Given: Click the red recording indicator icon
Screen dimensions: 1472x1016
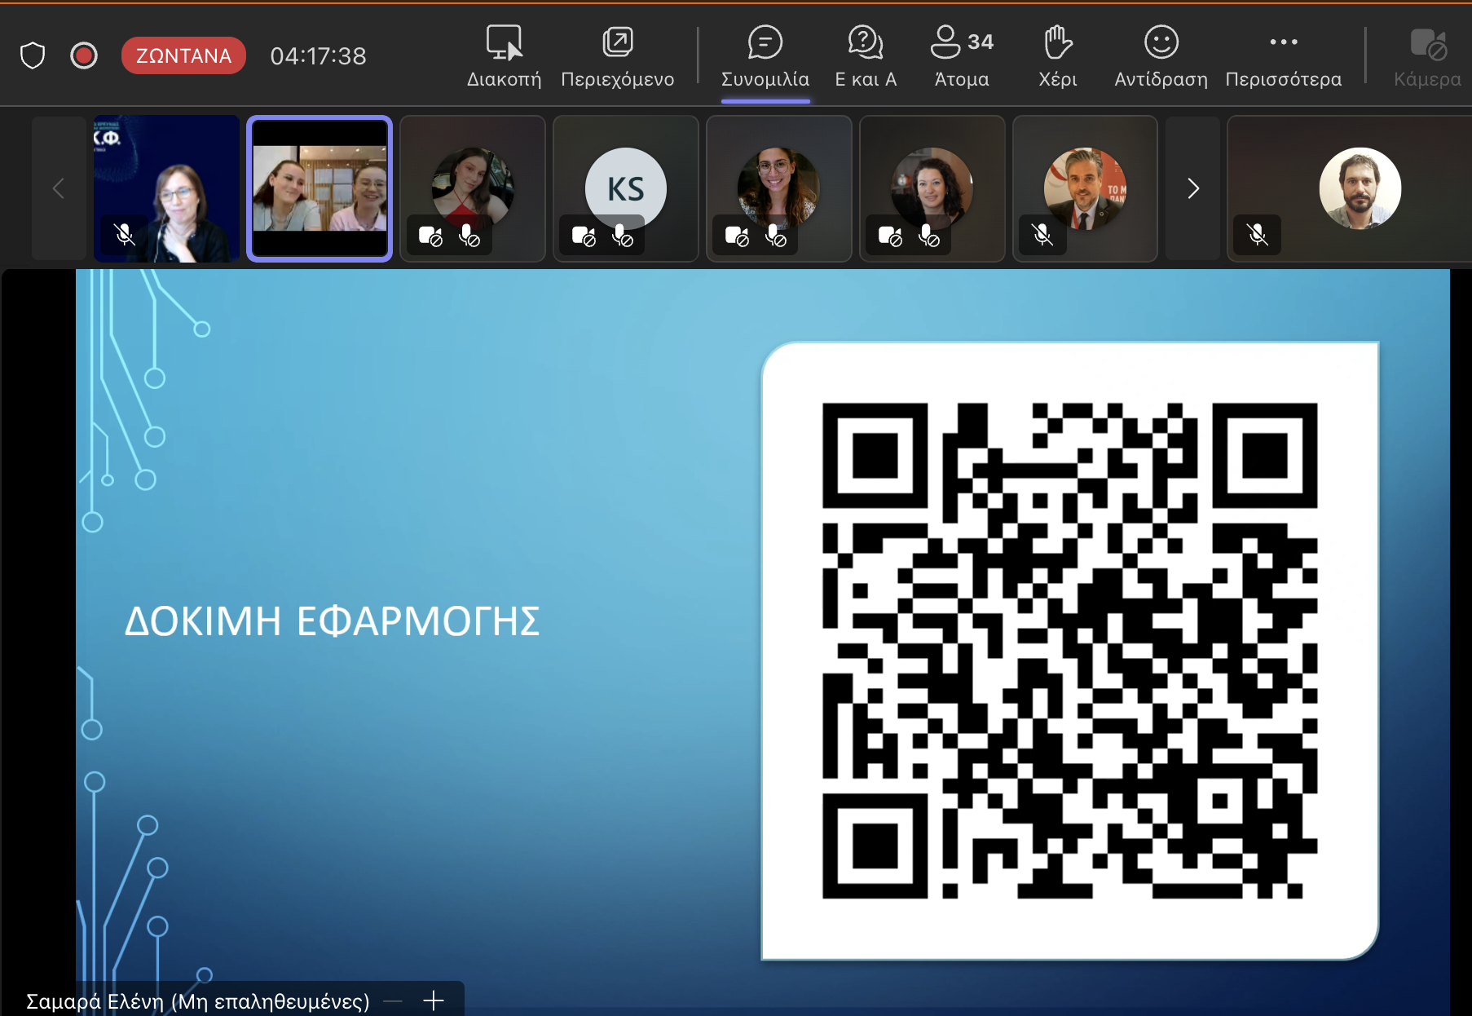Looking at the screenshot, I should [84, 55].
